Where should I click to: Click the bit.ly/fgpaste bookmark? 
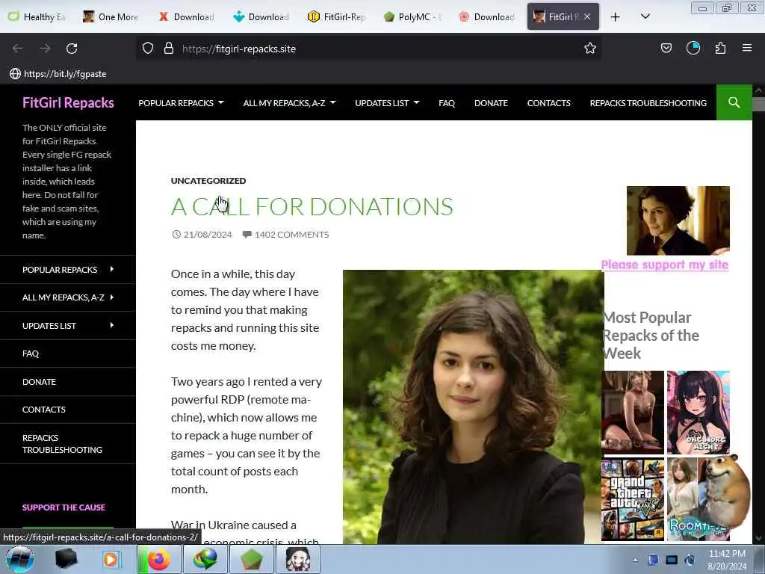[58, 74]
